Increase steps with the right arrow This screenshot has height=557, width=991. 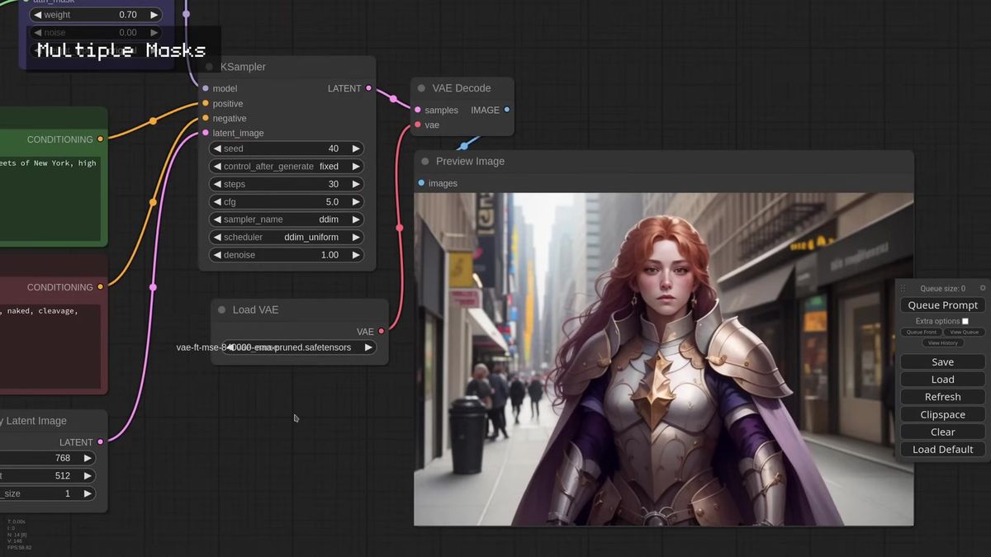click(356, 184)
